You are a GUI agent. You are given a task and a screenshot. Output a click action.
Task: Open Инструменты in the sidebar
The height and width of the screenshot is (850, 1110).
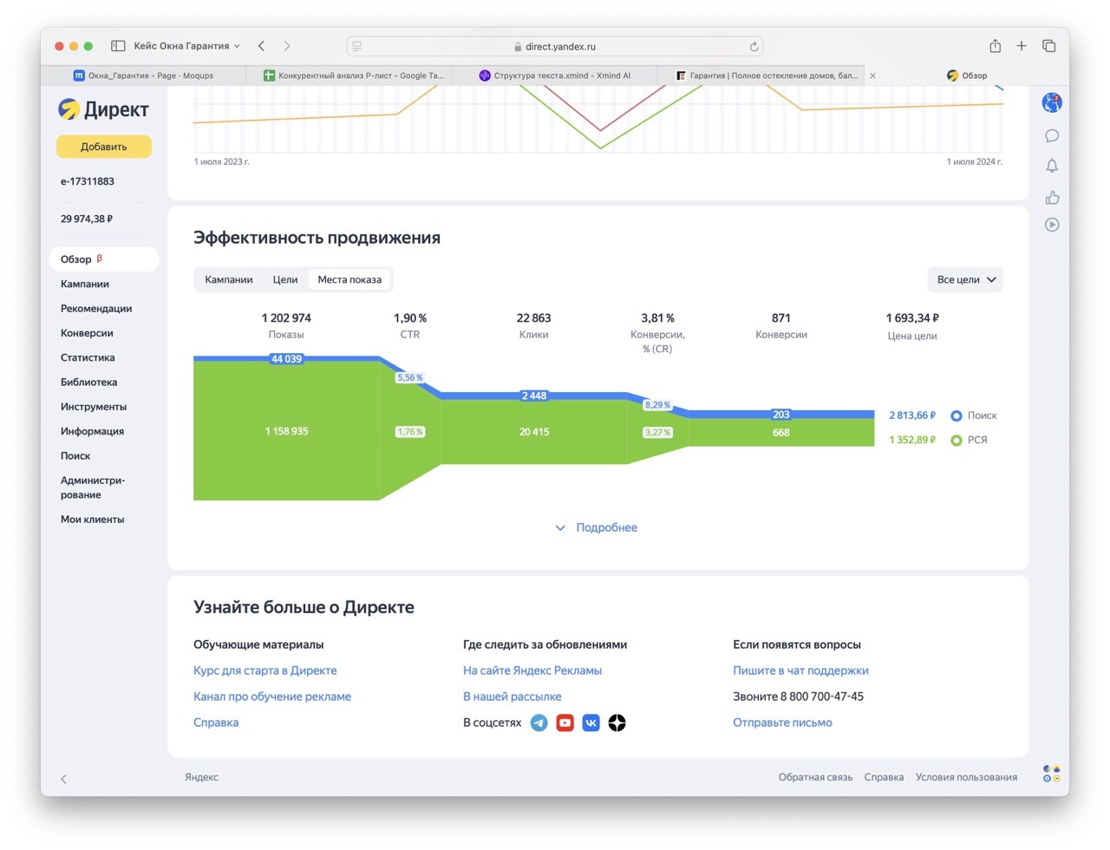(94, 406)
